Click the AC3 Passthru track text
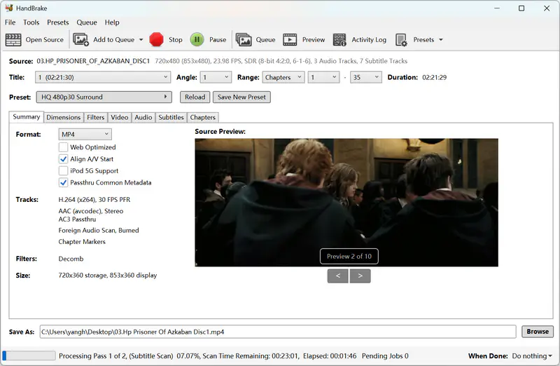 click(x=77, y=219)
